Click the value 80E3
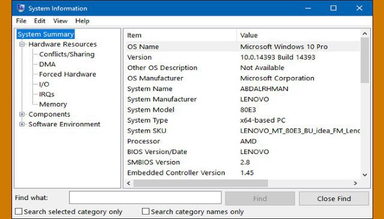Screen dimensions: 384x219 point(248,109)
